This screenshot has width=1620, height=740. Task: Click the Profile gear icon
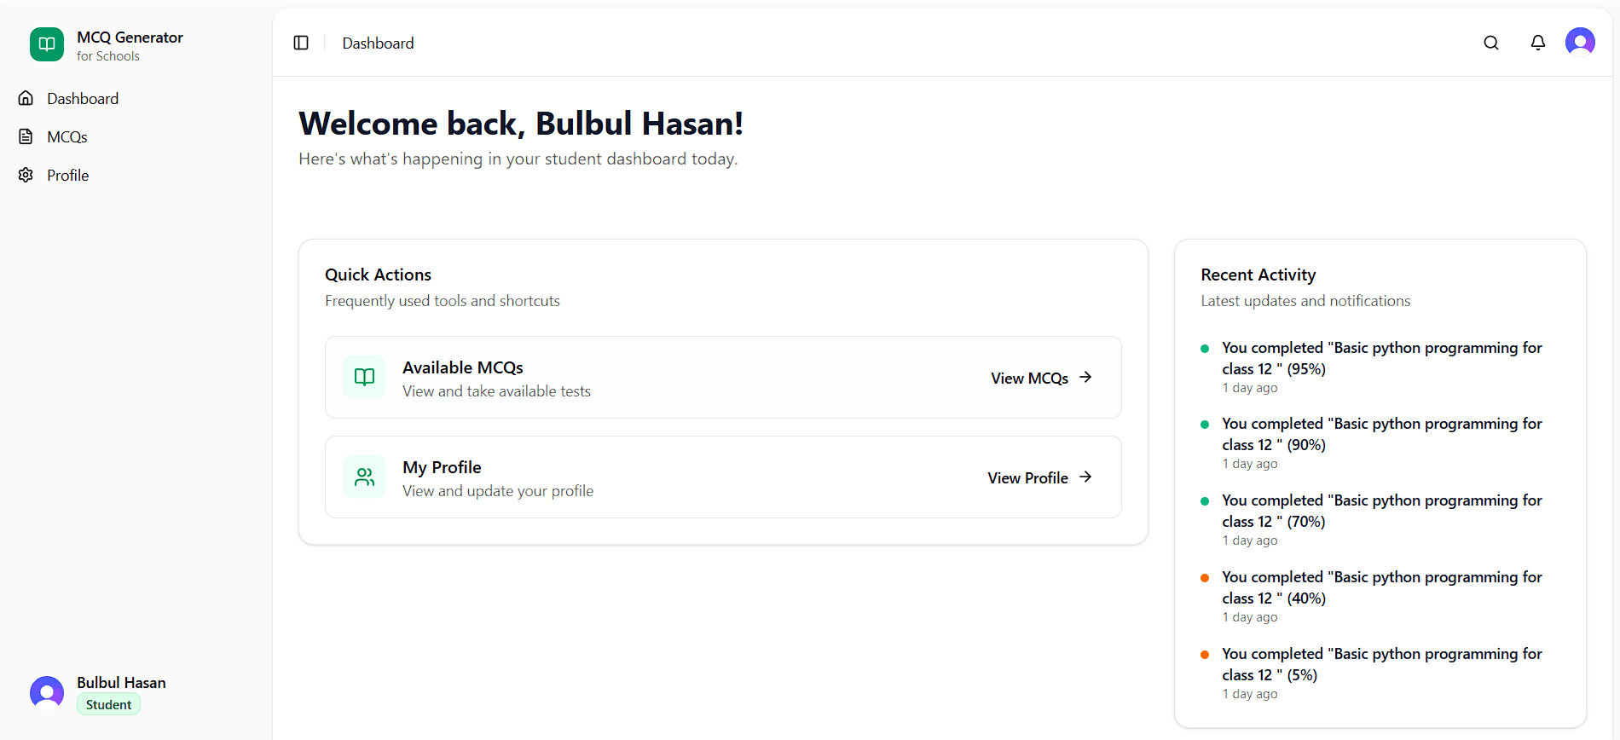tap(26, 175)
